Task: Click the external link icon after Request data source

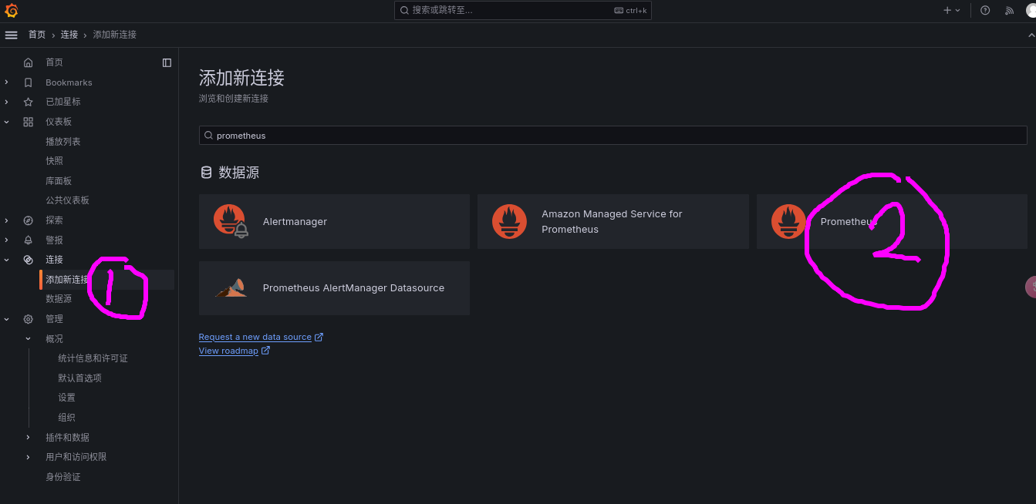Action: pyautogui.click(x=319, y=337)
